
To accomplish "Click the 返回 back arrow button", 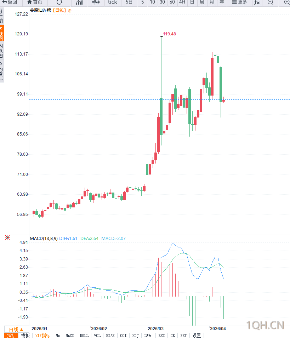I will [x=10, y=2].
